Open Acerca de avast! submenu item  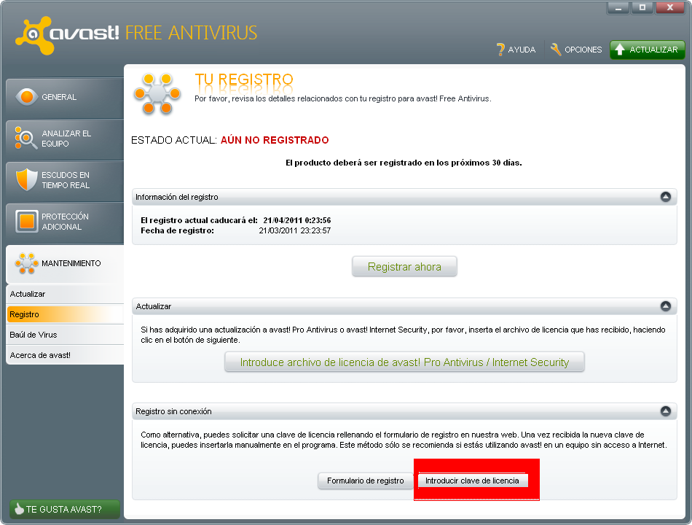(65, 355)
